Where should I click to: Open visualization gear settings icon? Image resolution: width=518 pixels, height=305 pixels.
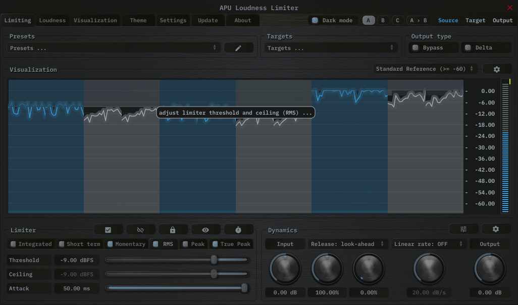(496, 69)
